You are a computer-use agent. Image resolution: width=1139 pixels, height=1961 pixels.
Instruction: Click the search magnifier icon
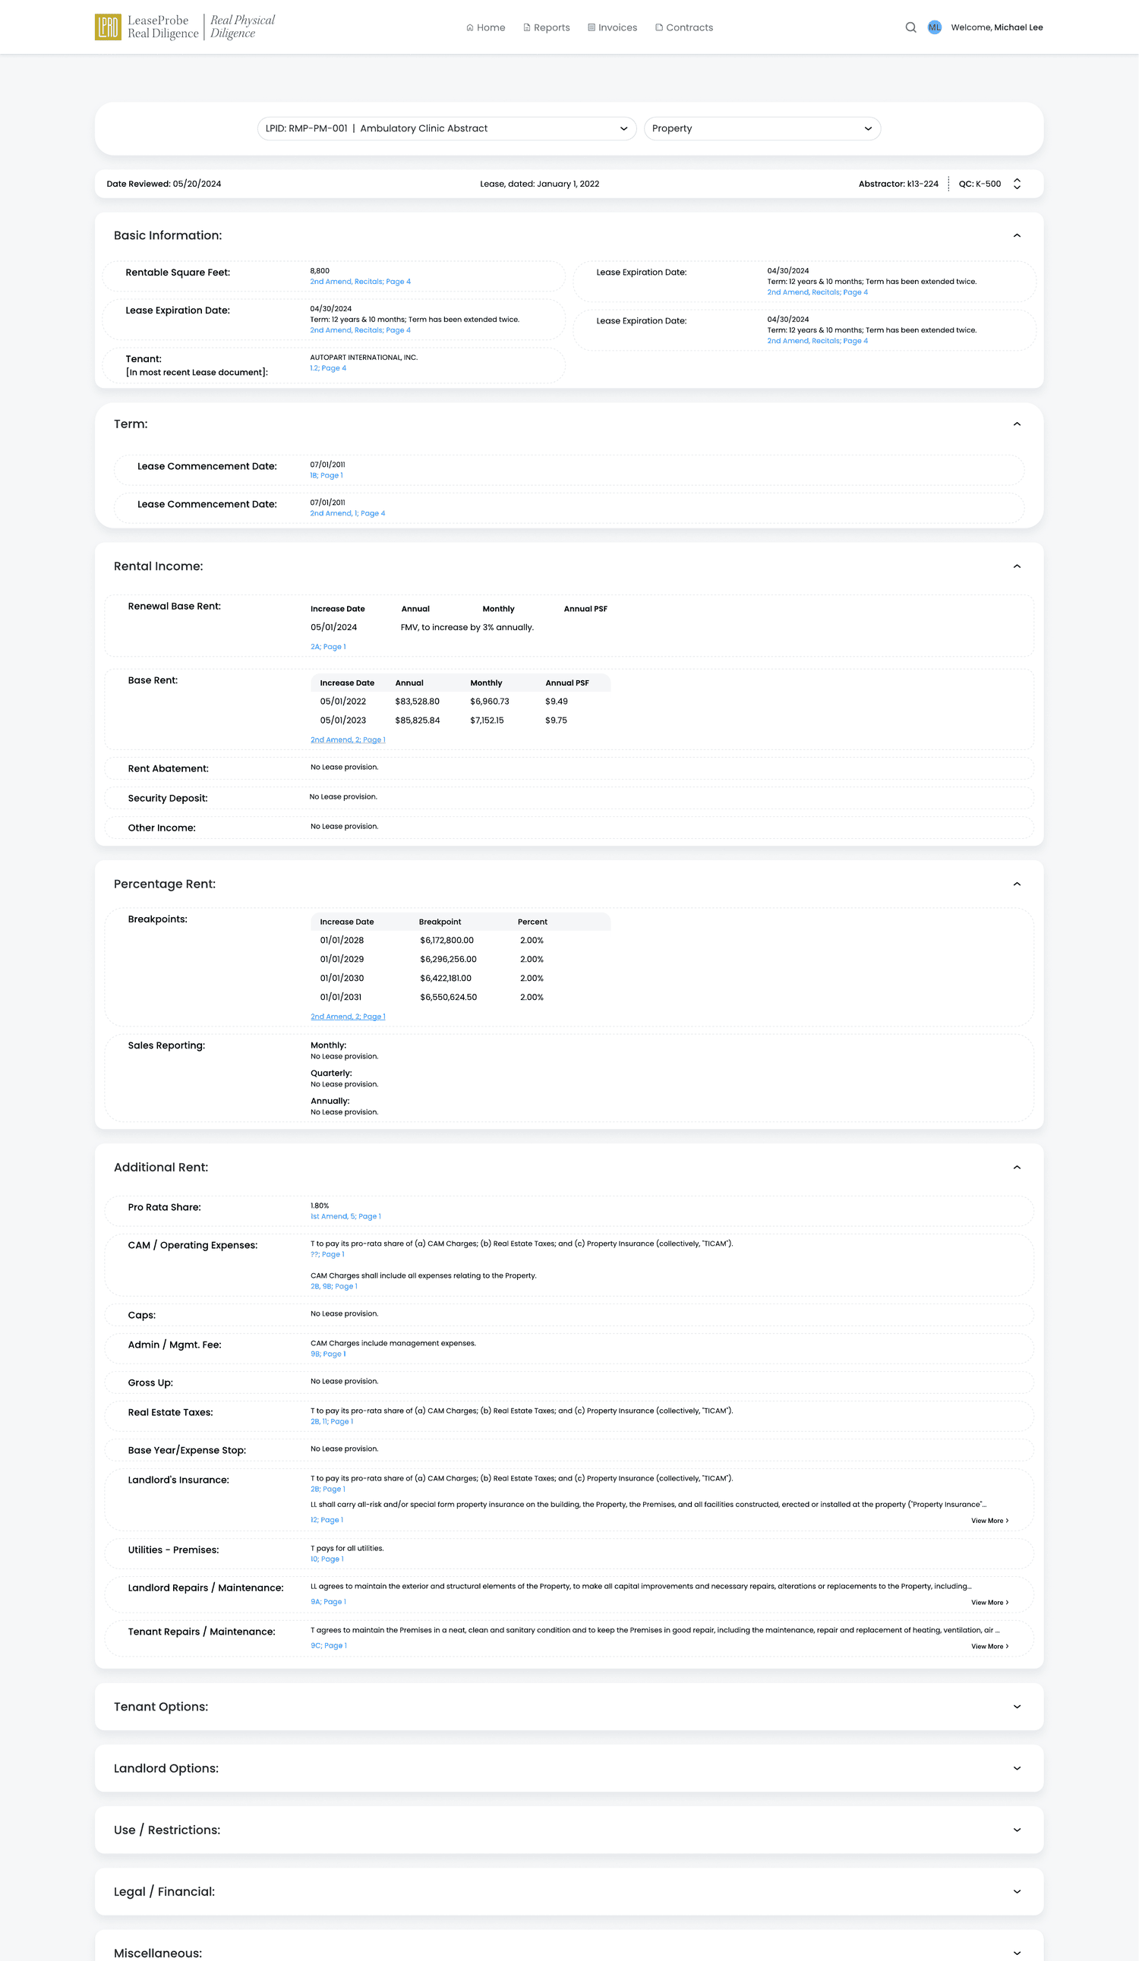pyautogui.click(x=910, y=27)
